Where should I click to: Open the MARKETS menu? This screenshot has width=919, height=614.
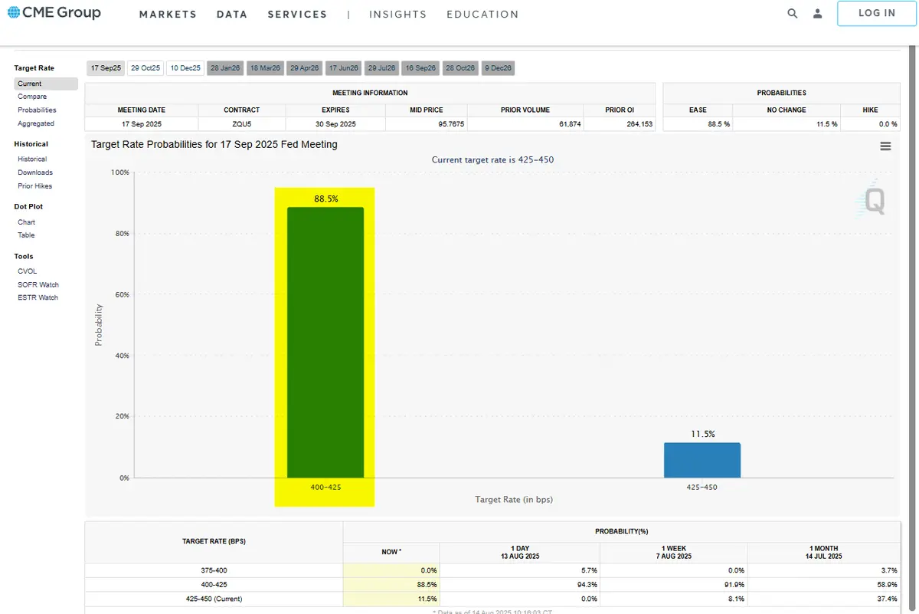point(168,14)
